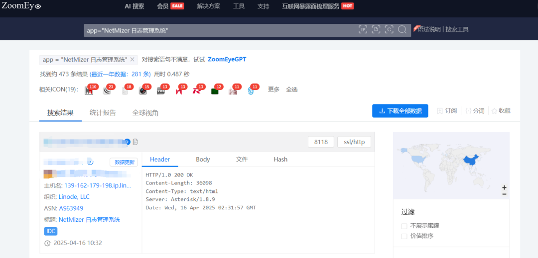Switch to 全球视角 tab
The height and width of the screenshot is (258, 538).
pos(145,113)
